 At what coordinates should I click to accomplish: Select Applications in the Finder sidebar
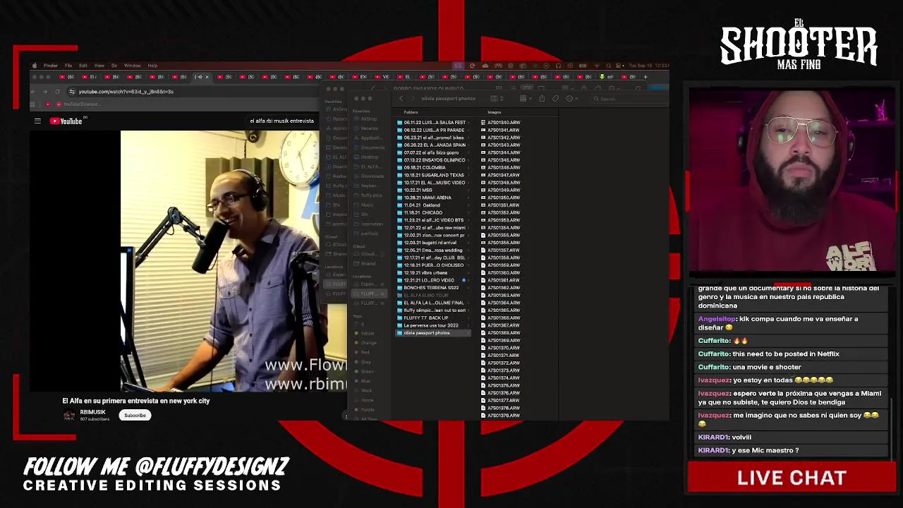369,138
